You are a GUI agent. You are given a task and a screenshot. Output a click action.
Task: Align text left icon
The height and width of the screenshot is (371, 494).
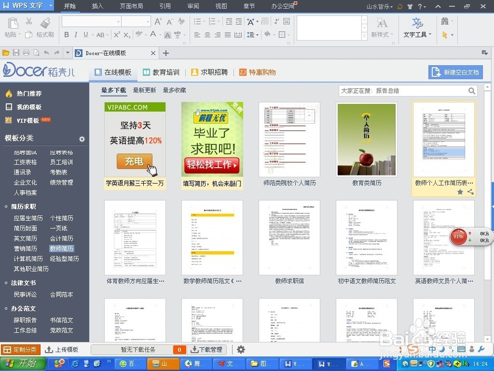click(197, 35)
